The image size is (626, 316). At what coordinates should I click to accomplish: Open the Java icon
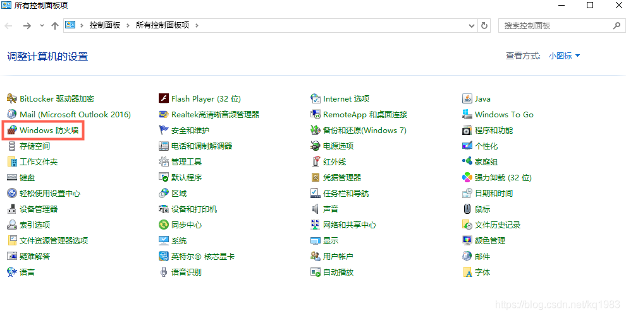coord(467,98)
